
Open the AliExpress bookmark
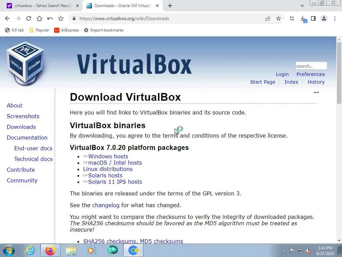pyautogui.click(x=66, y=30)
